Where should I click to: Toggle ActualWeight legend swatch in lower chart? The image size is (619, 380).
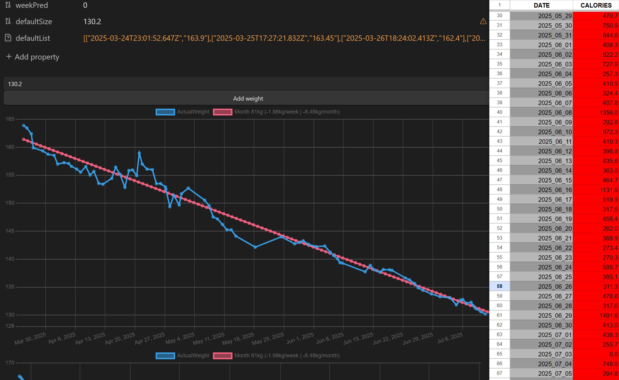[165, 356]
